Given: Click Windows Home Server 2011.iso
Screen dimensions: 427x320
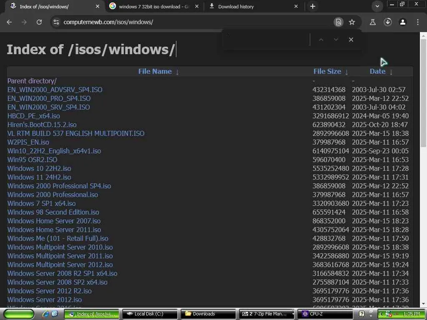Looking at the screenshot, I should [54, 230].
